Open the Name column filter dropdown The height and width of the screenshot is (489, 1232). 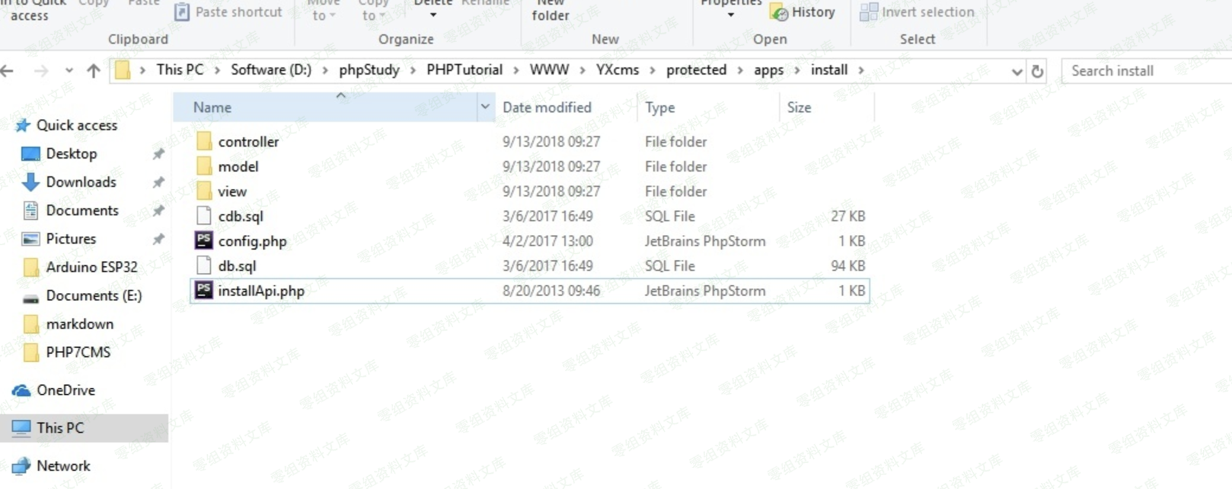[485, 107]
